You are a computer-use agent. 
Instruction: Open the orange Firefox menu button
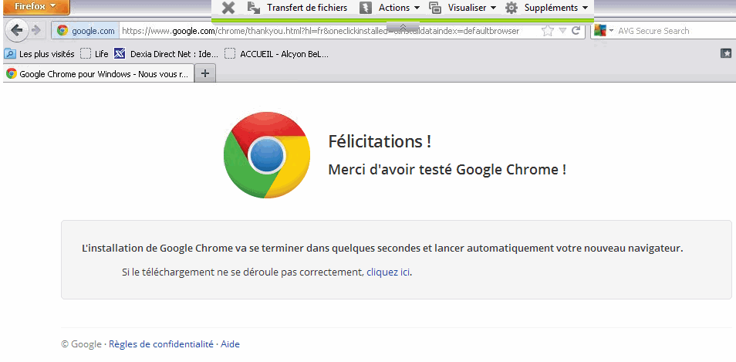pos(35,7)
